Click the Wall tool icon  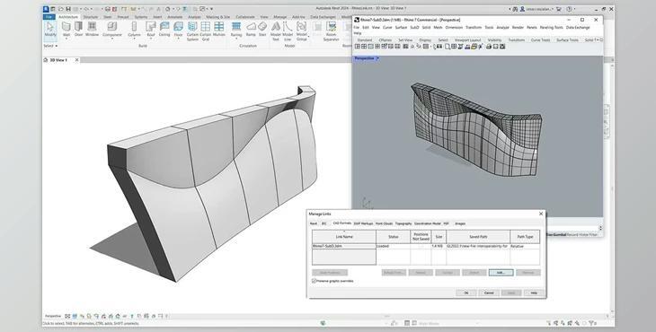[x=66, y=27]
